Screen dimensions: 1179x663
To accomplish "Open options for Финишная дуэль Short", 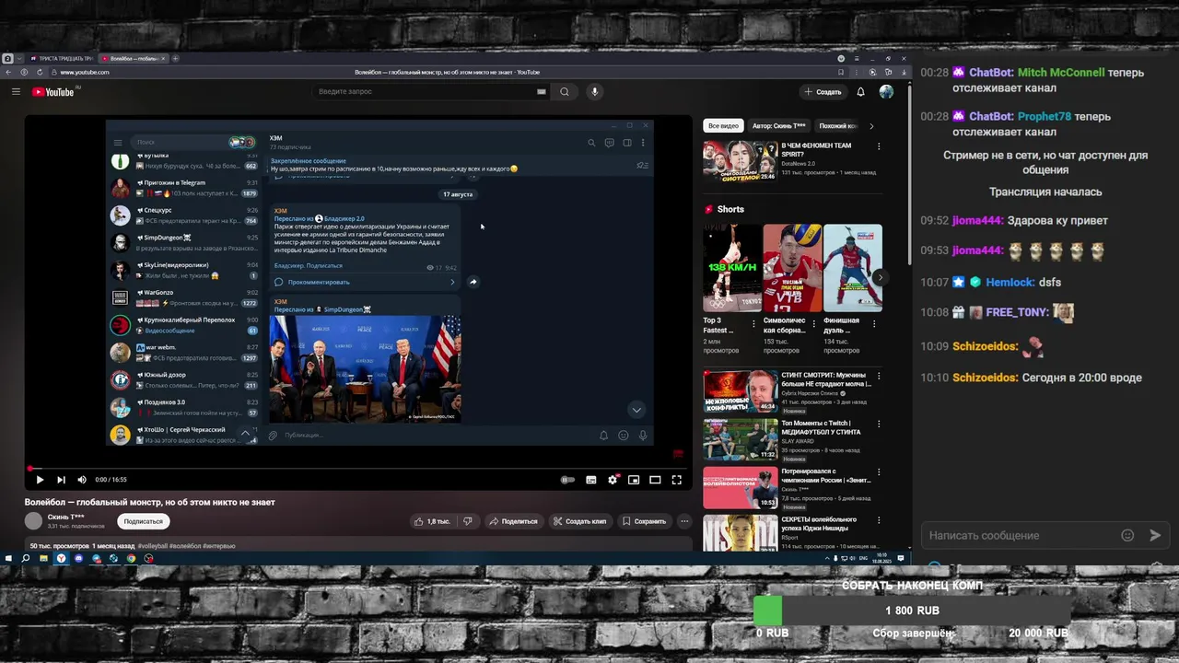I will (x=874, y=324).
